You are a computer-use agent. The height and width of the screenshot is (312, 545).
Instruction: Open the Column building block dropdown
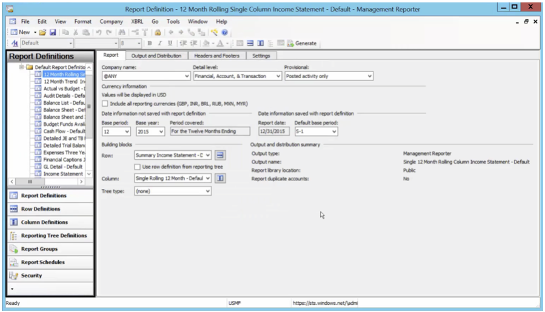click(x=208, y=178)
